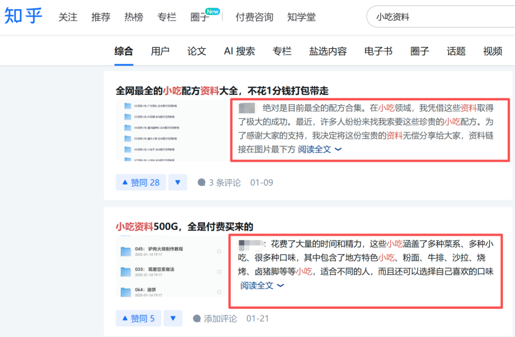Switch to the 用户 search tab

click(160, 51)
